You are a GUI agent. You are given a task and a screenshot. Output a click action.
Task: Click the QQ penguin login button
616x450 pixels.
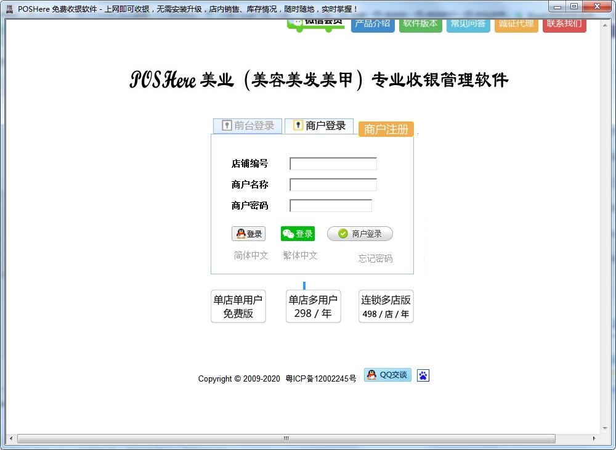pos(248,234)
